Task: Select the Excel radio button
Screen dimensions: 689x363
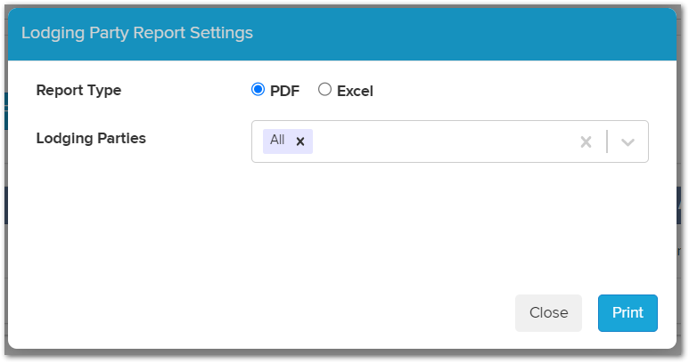Action: (x=324, y=90)
